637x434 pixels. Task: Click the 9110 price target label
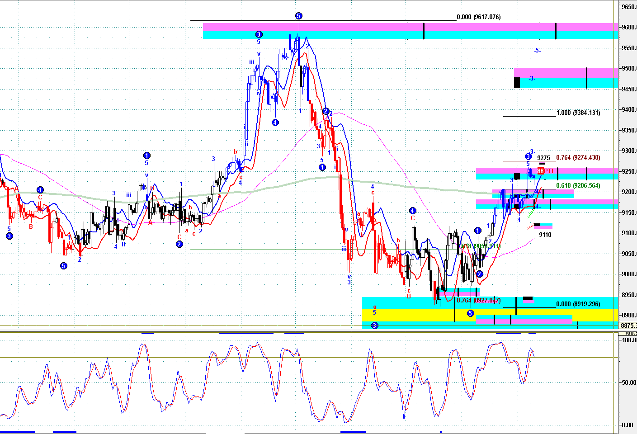545,235
